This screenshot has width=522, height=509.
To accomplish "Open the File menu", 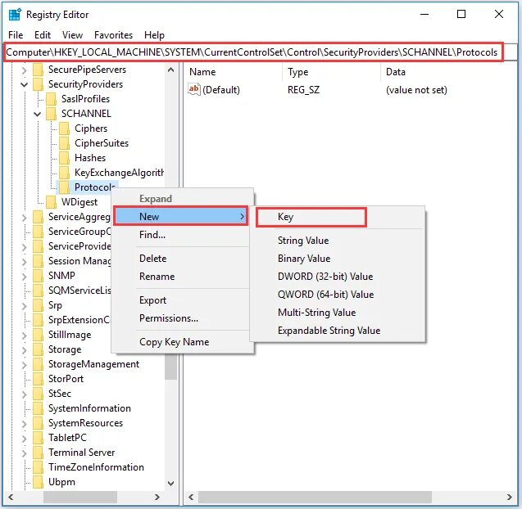I will coord(16,35).
